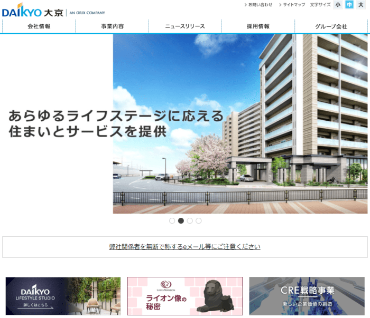Viewport: 370px width, 318px height.
Task: Open the ライオン像の秘密 banner
Action: 185,296
